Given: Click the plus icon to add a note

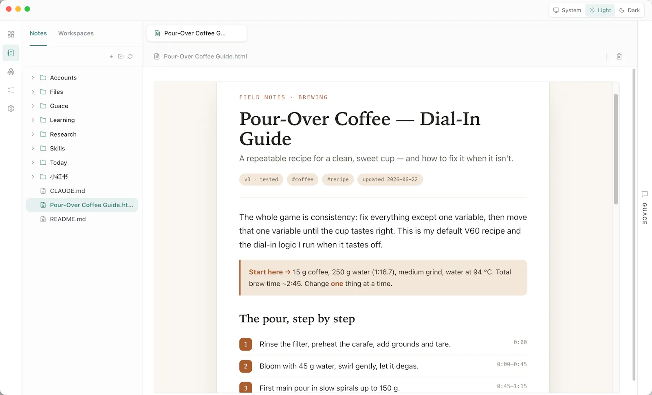Looking at the screenshot, I should [x=111, y=56].
